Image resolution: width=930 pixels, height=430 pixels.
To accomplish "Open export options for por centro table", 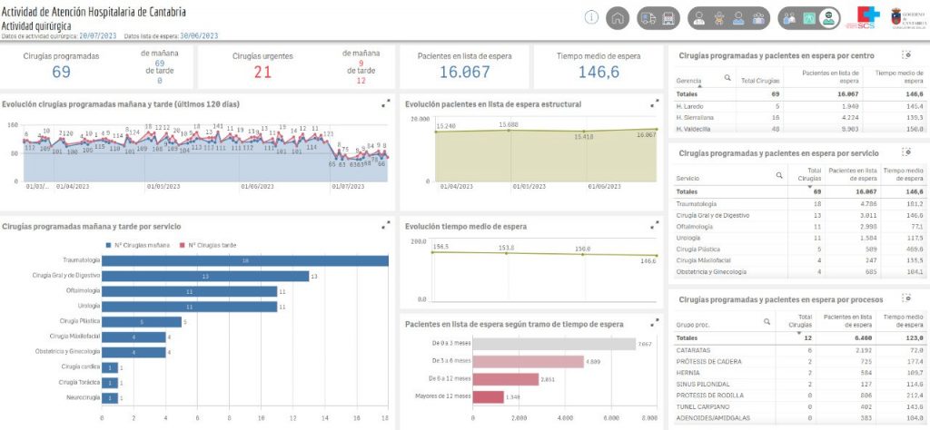I will pyautogui.click(x=905, y=55).
